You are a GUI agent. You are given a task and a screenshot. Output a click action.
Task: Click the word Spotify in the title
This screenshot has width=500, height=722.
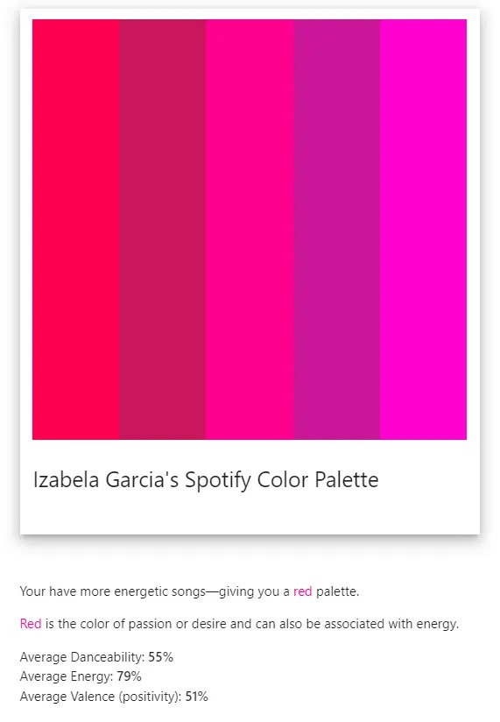(x=218, y=481)
